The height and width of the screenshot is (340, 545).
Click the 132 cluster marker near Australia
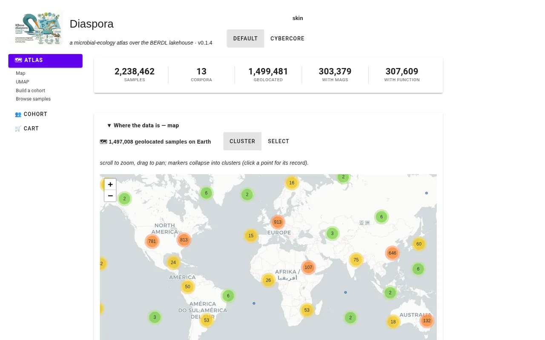point(427,320)
